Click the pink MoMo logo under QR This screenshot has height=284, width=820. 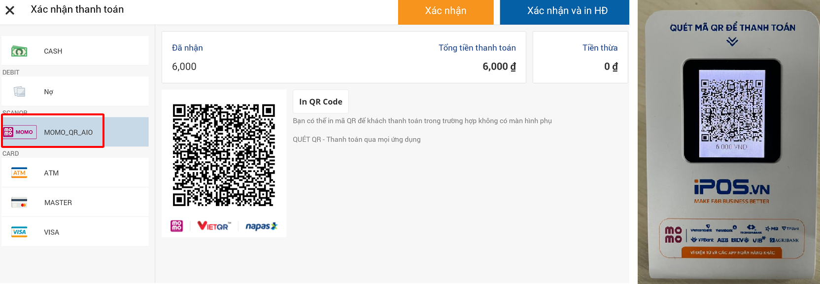[x=176, y=226]
